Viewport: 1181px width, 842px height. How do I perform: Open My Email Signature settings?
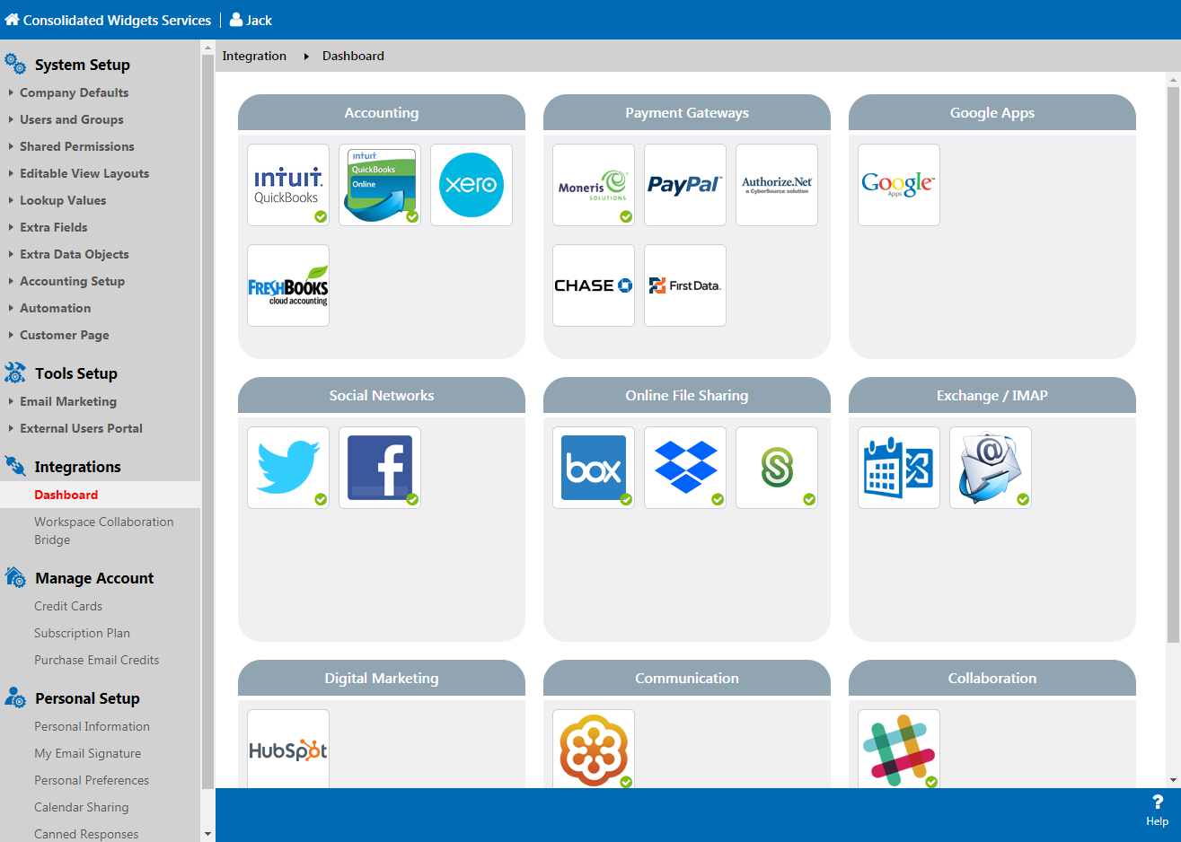87,753
